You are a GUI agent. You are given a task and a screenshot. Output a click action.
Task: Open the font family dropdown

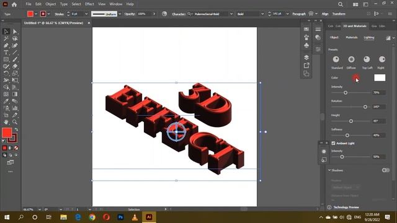click(x=231, y=14)
